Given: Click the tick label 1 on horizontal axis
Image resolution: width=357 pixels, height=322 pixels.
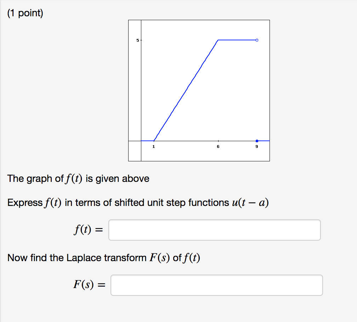Looking at the screenshot, I should (153, 147).
